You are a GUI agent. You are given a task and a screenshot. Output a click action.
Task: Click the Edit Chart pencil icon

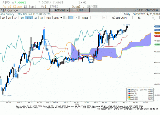113,18
